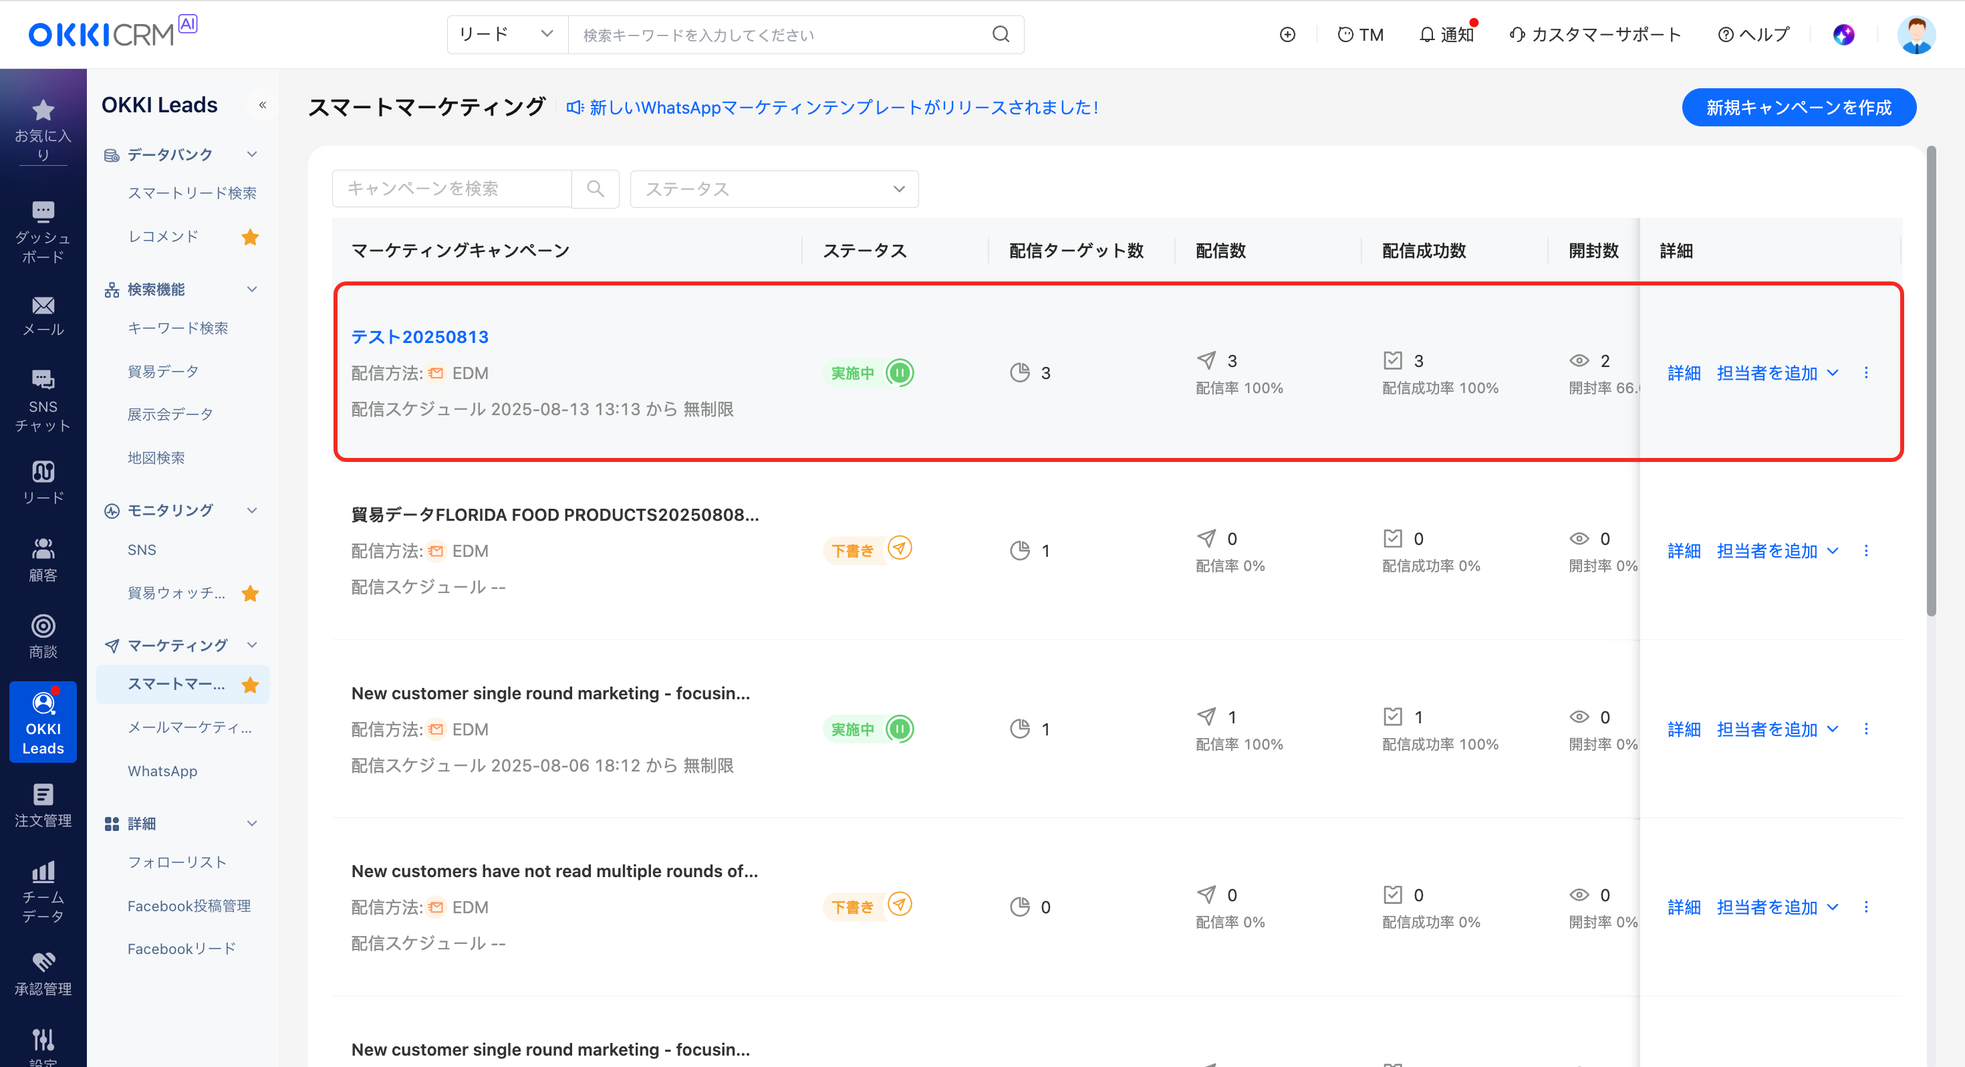
Task: Go to WhatsApp menu item
Action: tap(162, 771)
